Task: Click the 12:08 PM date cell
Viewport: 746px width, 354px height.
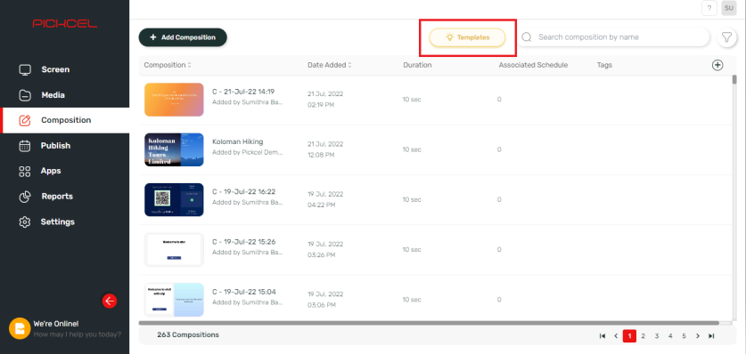Action: [321, 155]
